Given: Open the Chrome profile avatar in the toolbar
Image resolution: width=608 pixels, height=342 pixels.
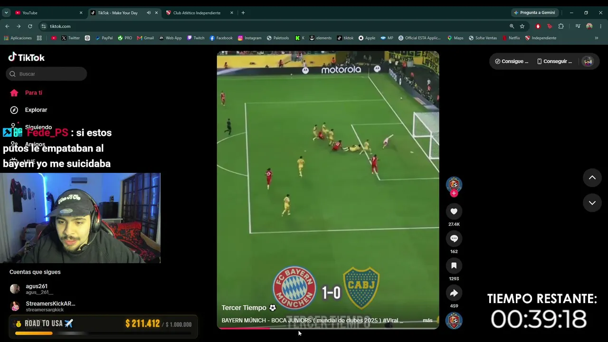Looking at the screenshot, I should click(589, 27).
